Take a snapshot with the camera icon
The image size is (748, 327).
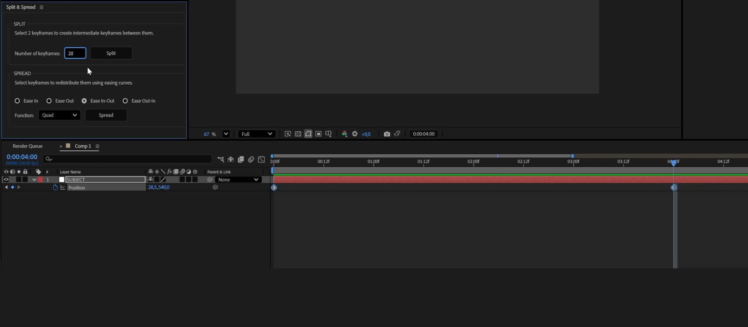point(387,134)
